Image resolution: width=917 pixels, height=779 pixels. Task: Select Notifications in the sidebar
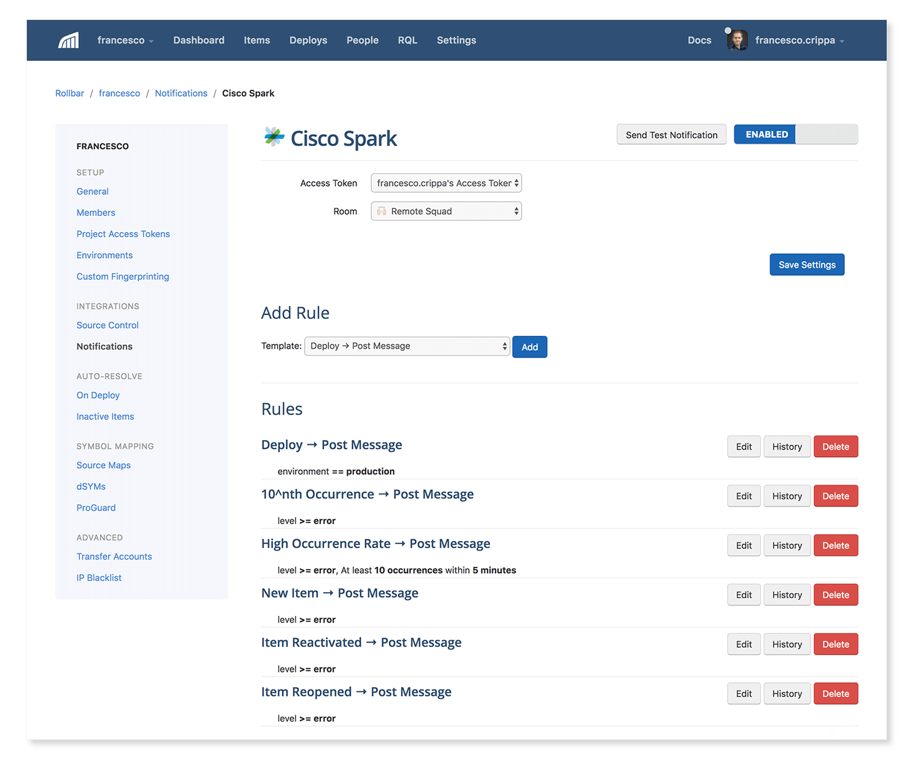click(104, 346)
